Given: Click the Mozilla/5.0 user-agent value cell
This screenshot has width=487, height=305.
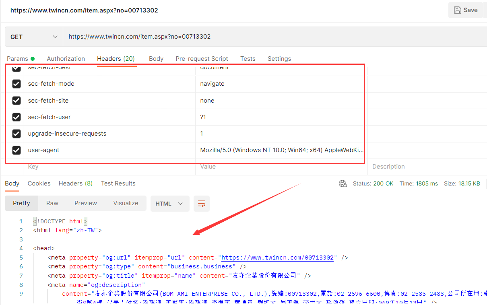Looking at the screenshot, I should click(x=281, y=150).
